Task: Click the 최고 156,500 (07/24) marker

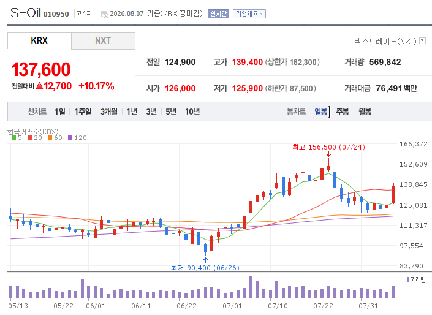Action: pyautogui.click(x=328, y=147)
